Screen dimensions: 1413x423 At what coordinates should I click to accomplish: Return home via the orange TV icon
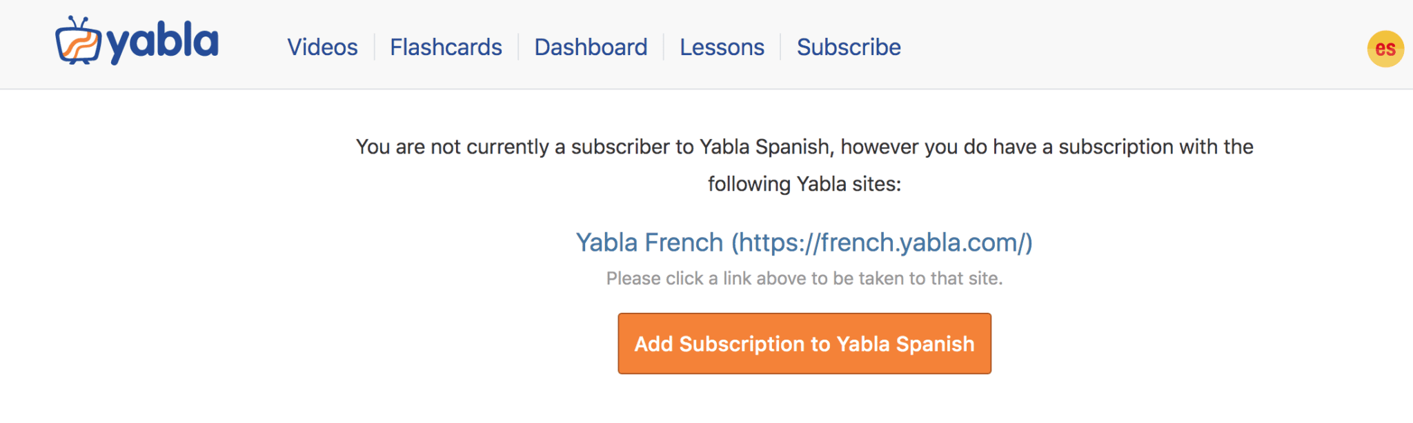pyautogui.click(x=78, y=41)
